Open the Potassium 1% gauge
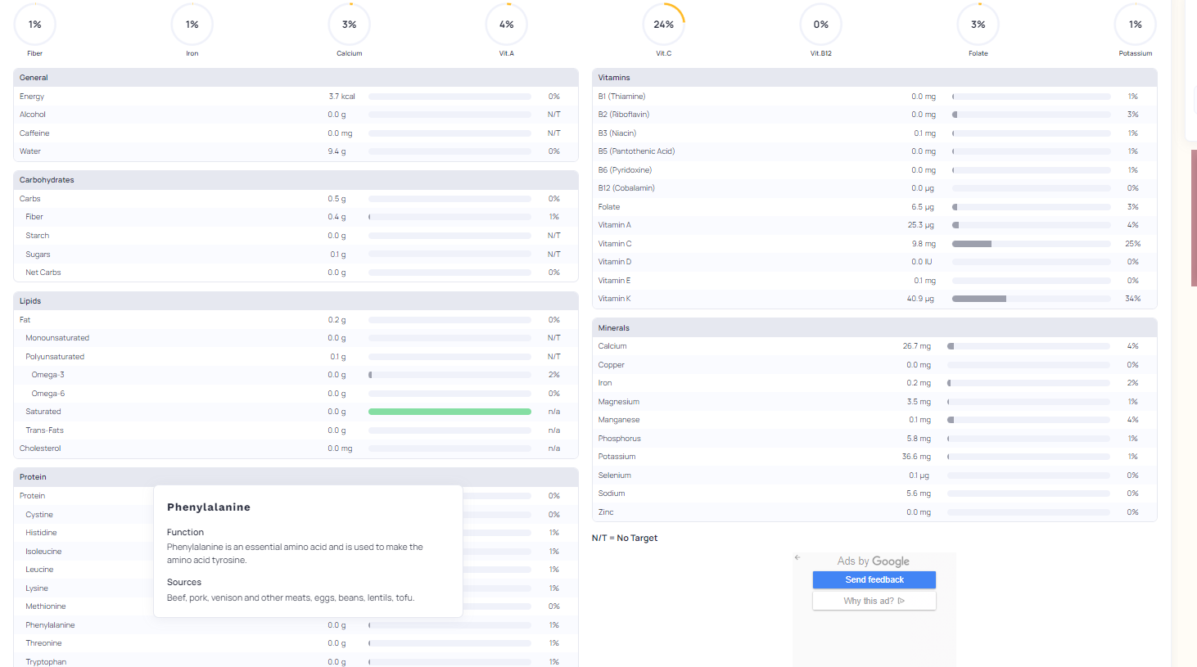This screenshot has height=667, width=1197. pos(1136,25)
